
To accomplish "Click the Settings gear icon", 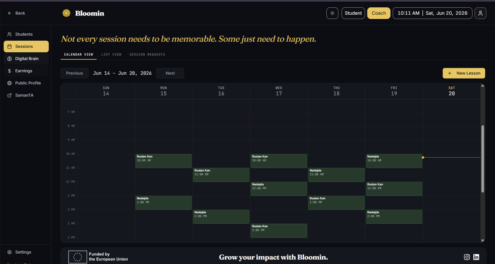I will [10, 252].
